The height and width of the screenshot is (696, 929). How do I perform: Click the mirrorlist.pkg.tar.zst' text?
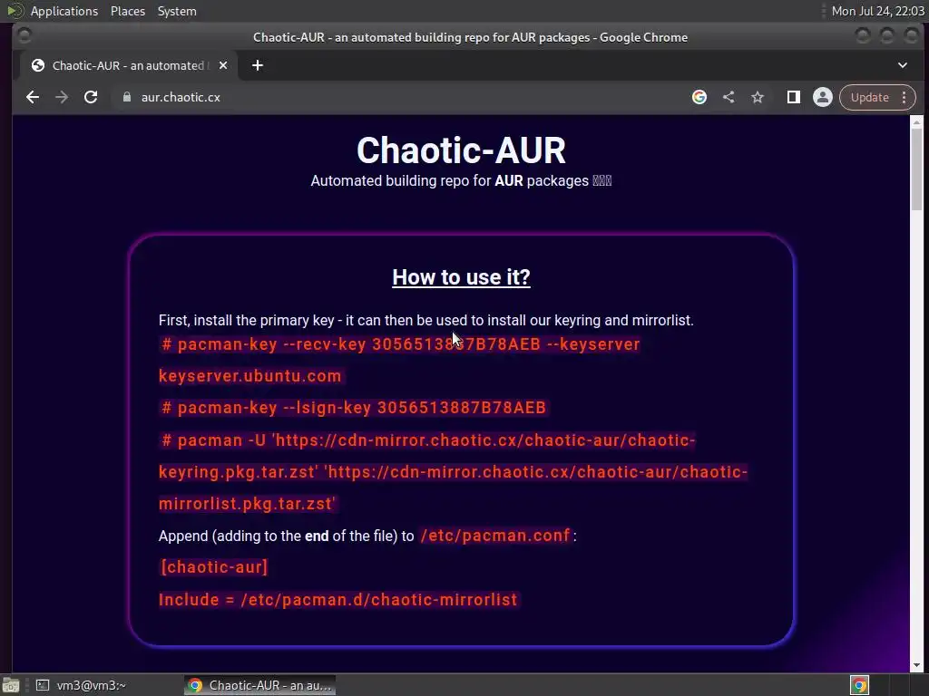click(x=247, y=504)
